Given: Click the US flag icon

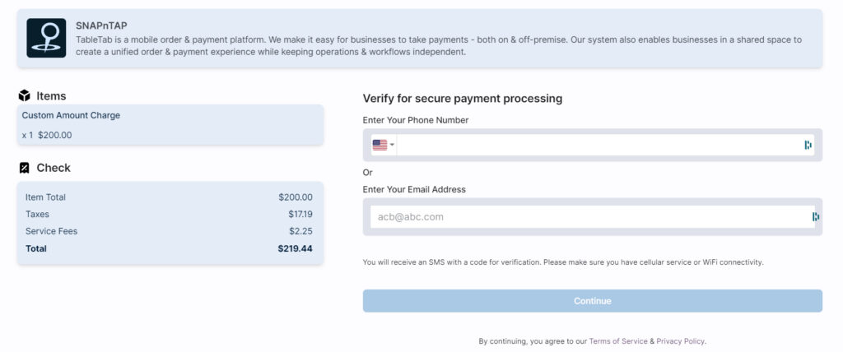Looking at the screenshot, I should coord(380,145).
